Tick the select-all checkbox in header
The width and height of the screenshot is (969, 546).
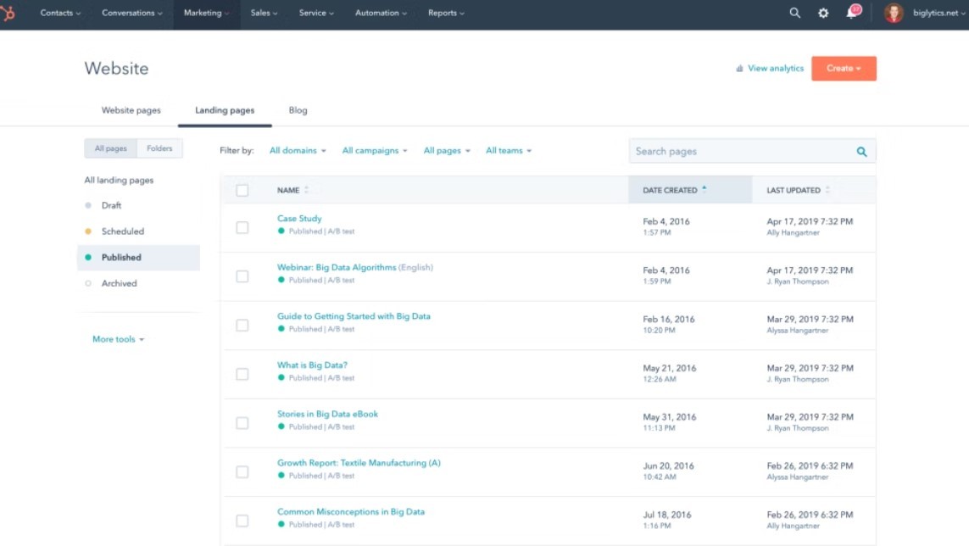point(242,191)
